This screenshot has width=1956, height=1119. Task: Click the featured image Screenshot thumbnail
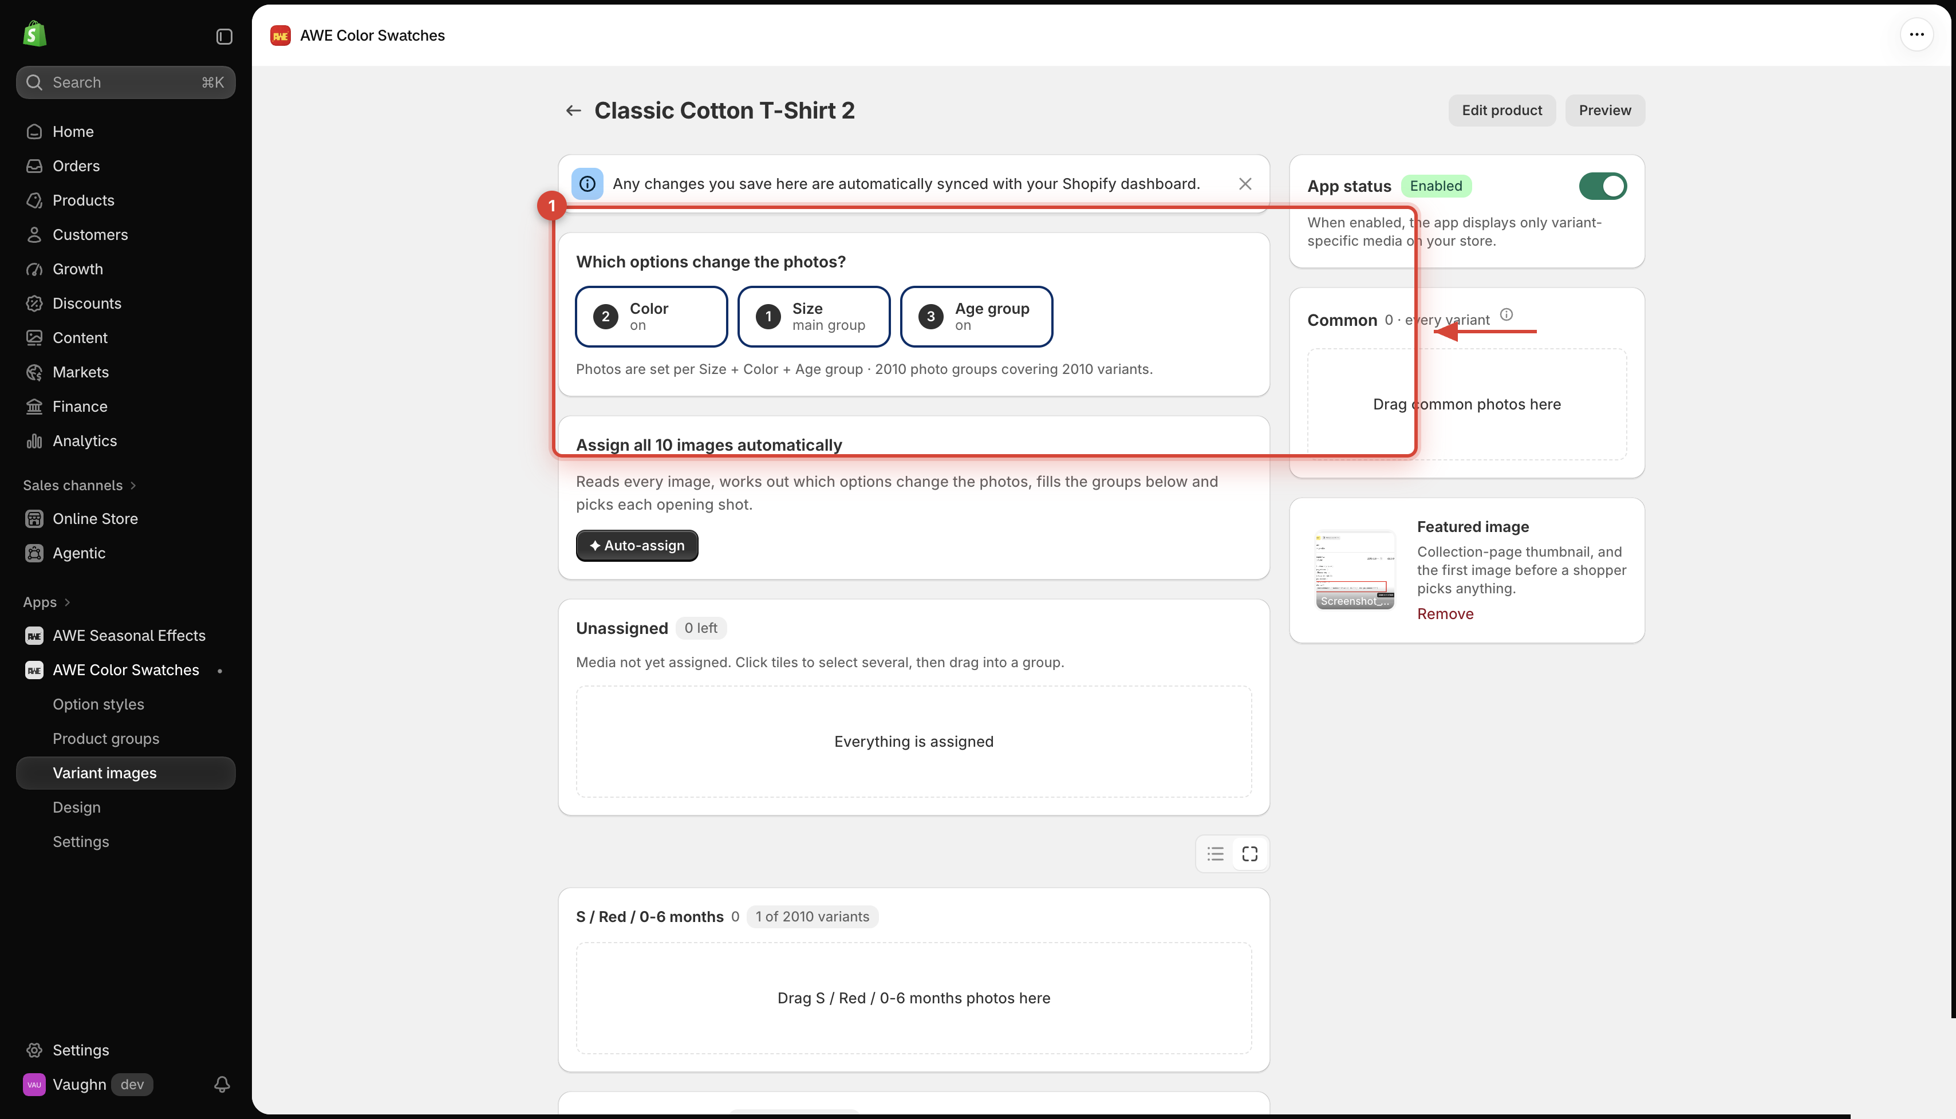1354,569
